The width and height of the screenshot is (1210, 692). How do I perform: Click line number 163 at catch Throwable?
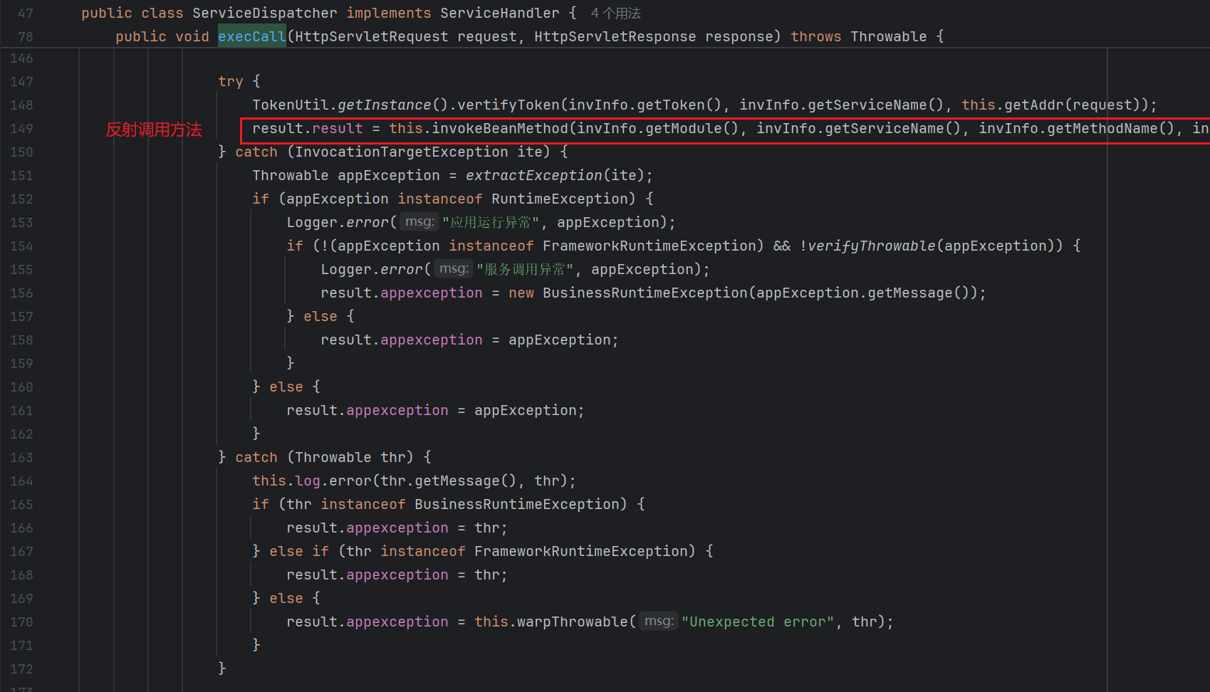[21, 458]
